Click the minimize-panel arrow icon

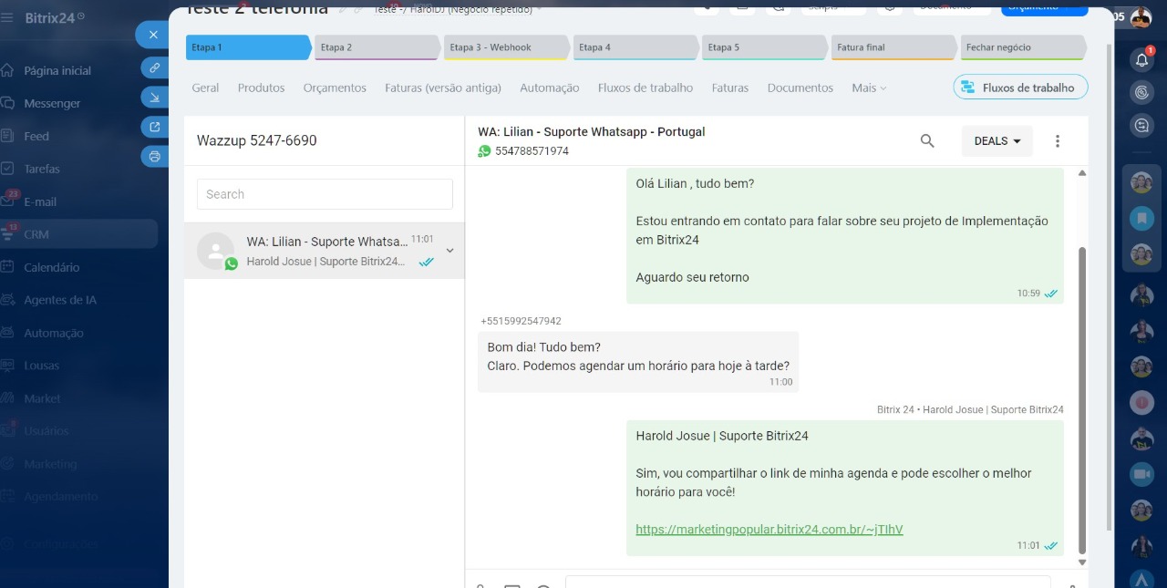[155, 98]
